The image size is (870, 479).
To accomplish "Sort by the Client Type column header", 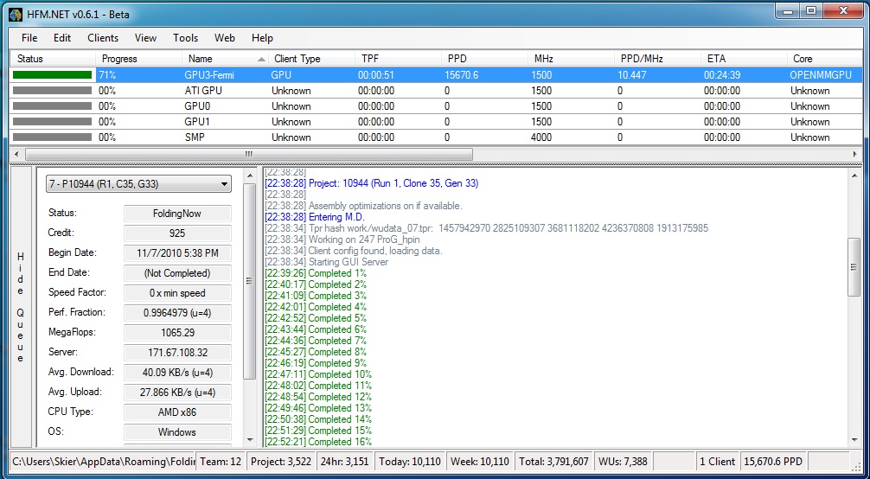I will pyautogui.click(x=297, y=59).
